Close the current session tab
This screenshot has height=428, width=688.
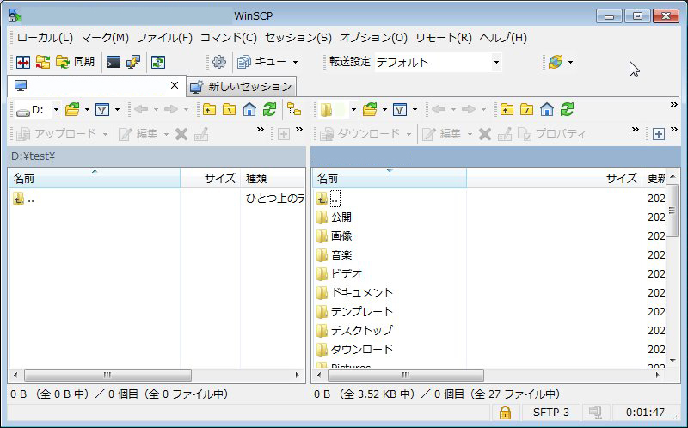[x=175, y=85]
